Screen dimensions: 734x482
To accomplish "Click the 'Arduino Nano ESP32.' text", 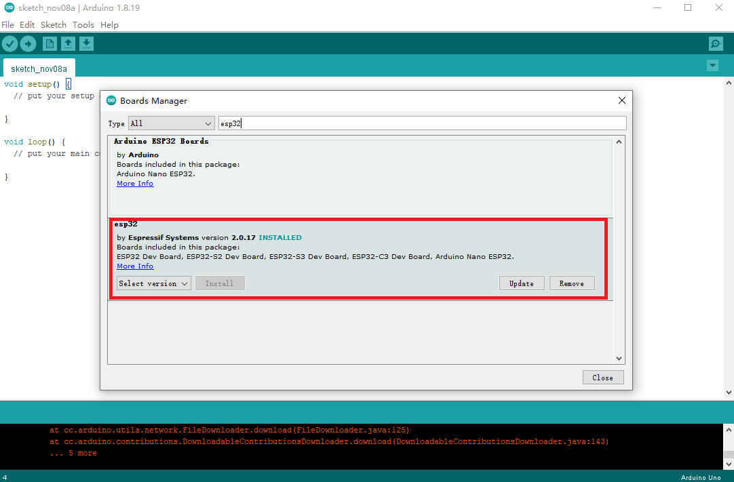I will click(x=156, y=174).
